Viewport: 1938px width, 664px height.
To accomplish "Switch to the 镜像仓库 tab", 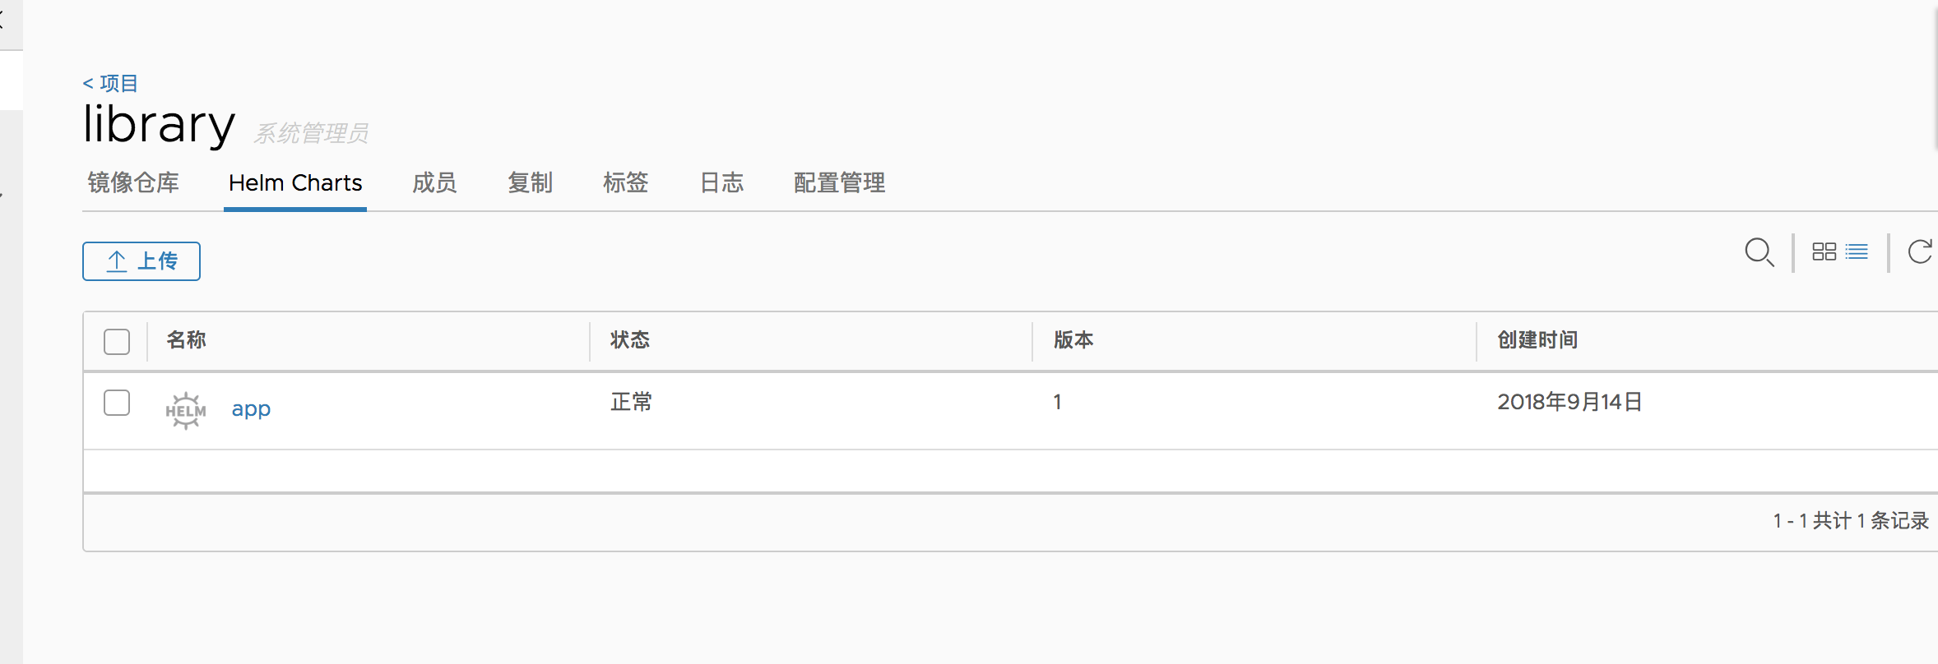I will [x=133, y=182].
